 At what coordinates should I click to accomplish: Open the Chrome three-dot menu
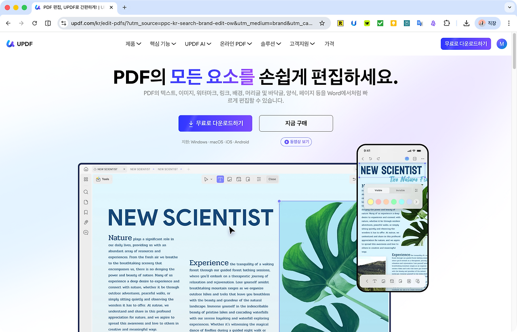click(508, 23)
